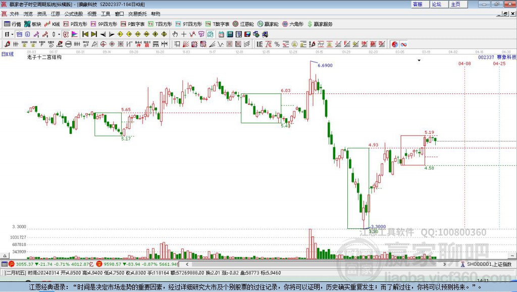Open the 板块 sector view

(32, 24)
